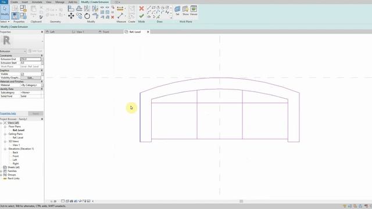Collapse the Elevations (Elevation 1) node
The height and width of the screenshot is (209, 372).
click(5, 149)
